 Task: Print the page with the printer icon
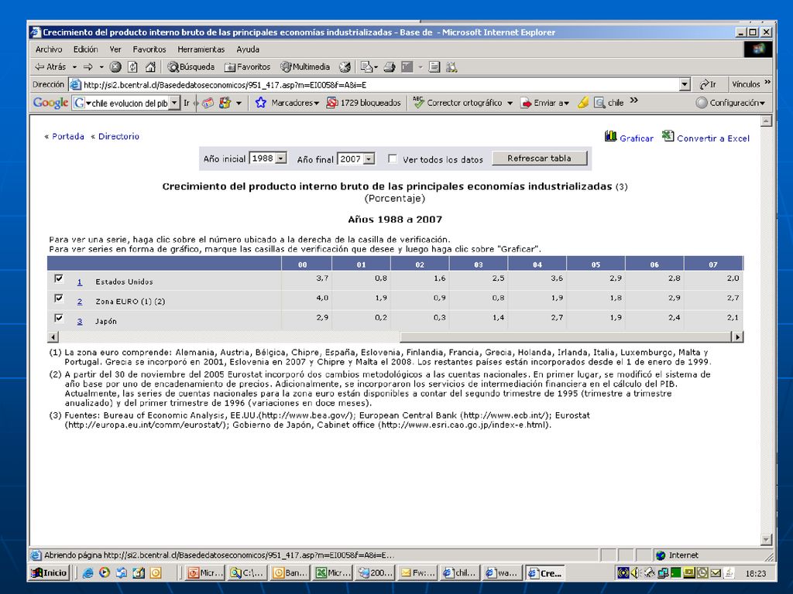(x=390, y=67)
